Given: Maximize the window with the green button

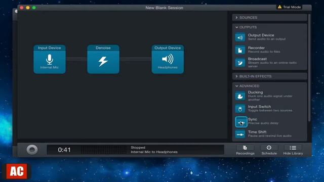Looking at the screenshot, I should [x=34, y=8].
